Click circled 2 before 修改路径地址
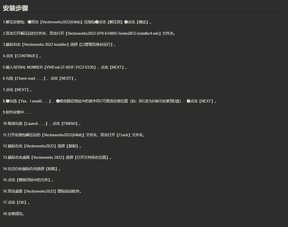 (x=58, y=101)
